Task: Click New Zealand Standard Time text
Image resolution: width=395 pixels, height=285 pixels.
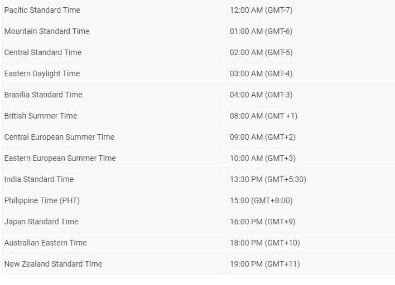Action: tap(54, 264)
